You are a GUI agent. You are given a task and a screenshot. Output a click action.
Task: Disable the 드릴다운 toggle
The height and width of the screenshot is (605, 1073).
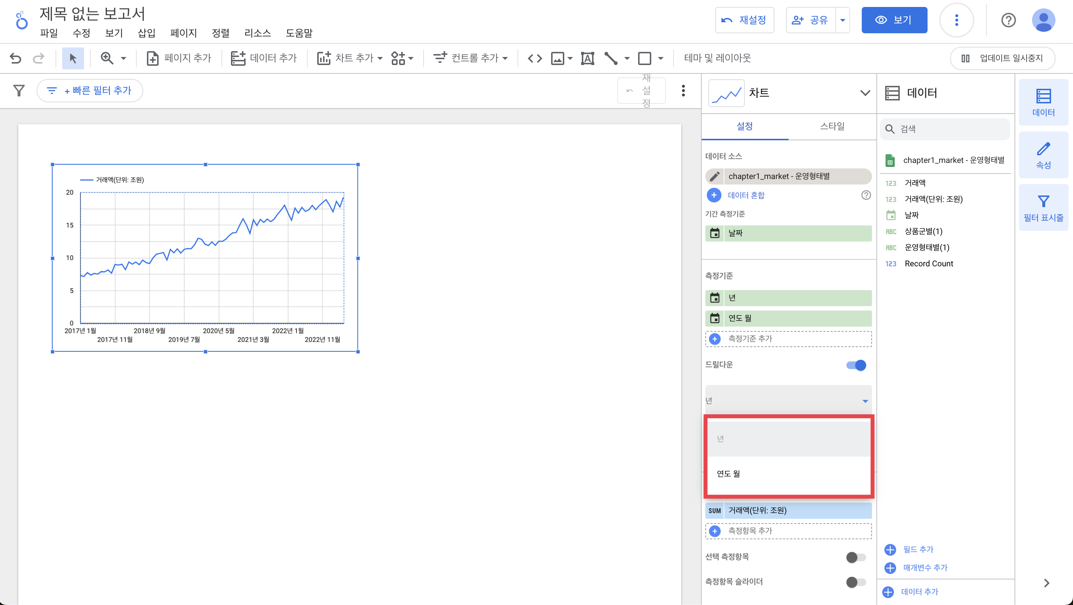point(856,365)
